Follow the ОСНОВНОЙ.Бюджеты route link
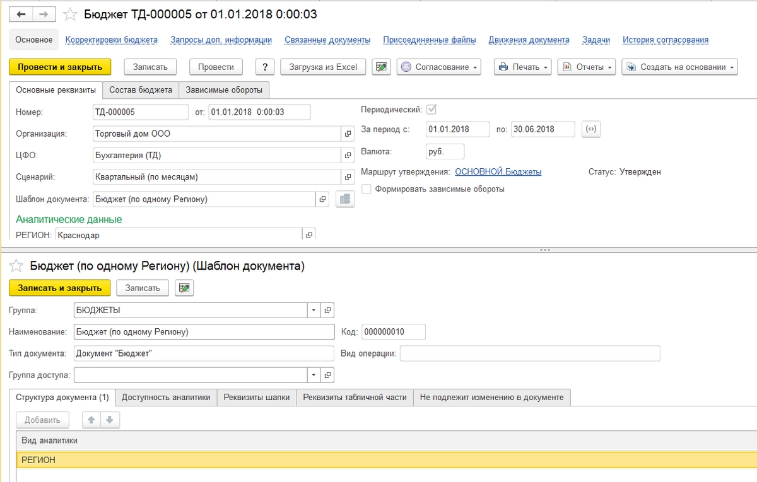 tap(498, 171)
